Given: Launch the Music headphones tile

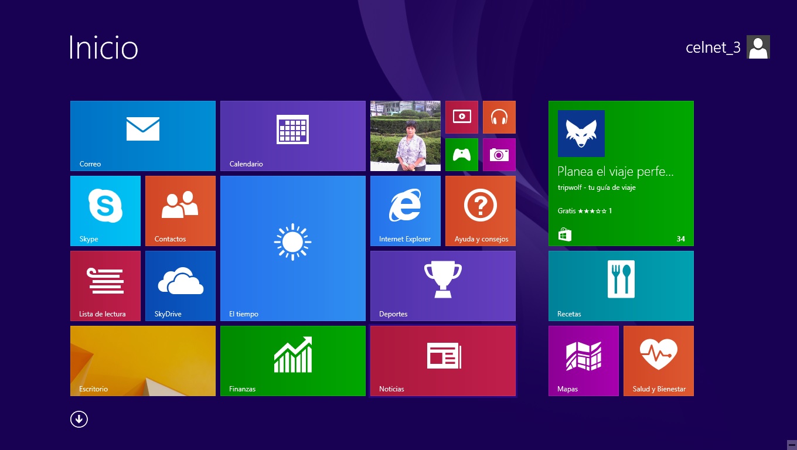Looking at the screenshot, I should click(499, 117).
